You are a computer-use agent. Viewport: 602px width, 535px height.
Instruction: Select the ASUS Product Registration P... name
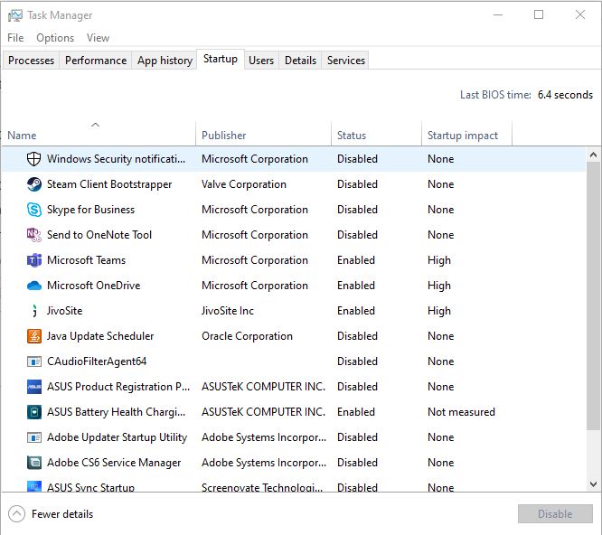pos(118,387)
